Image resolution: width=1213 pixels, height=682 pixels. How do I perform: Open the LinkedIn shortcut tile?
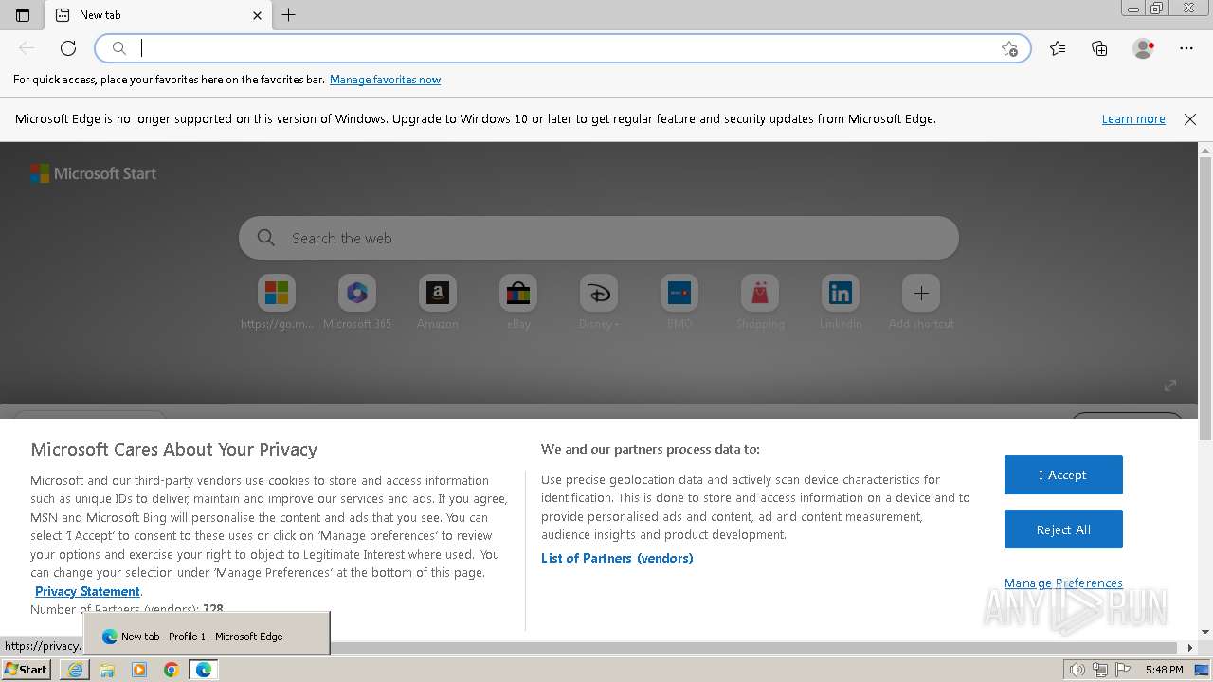(841, 303)
